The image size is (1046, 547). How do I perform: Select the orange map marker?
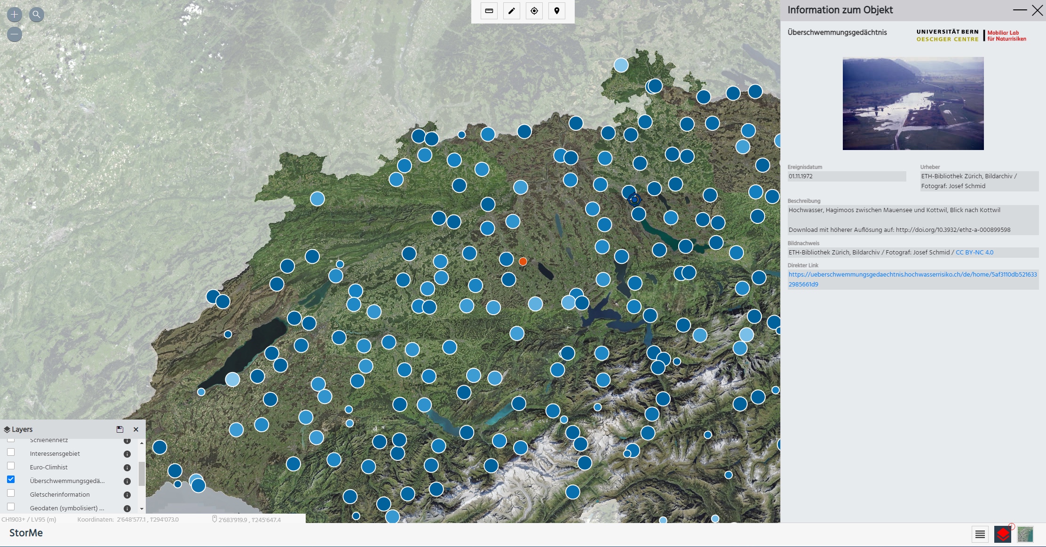point(523,262)
